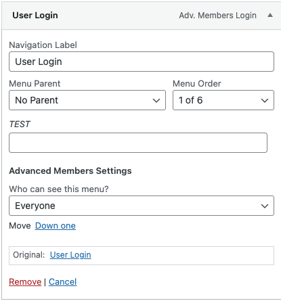281x301 pixels.
Task: Click the User Login panel title
Action: point(35,16)
